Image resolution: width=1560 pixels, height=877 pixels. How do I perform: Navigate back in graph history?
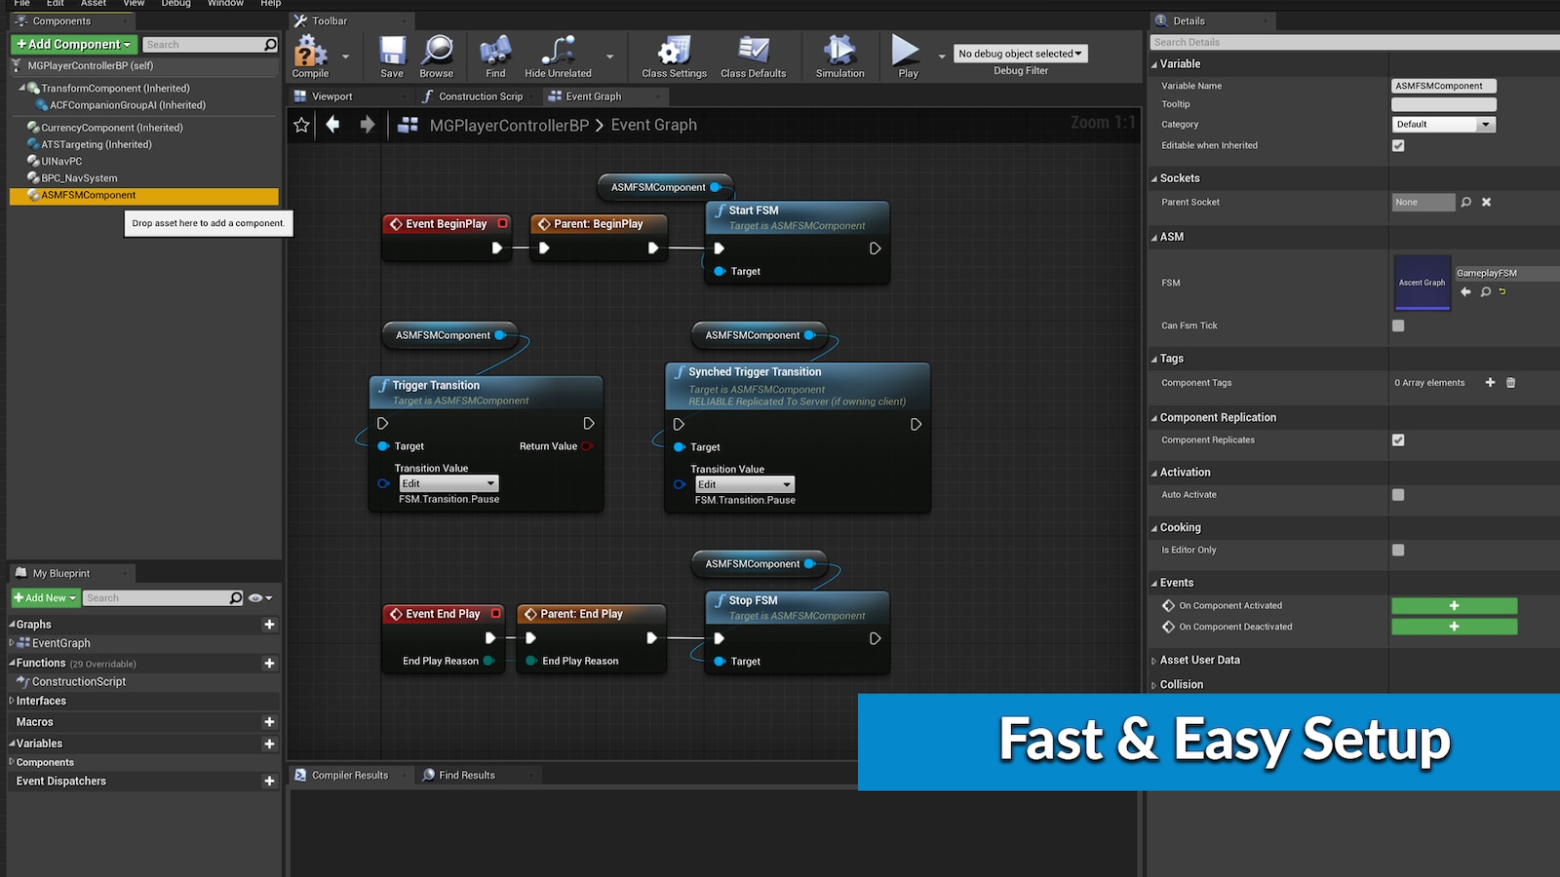333,125
